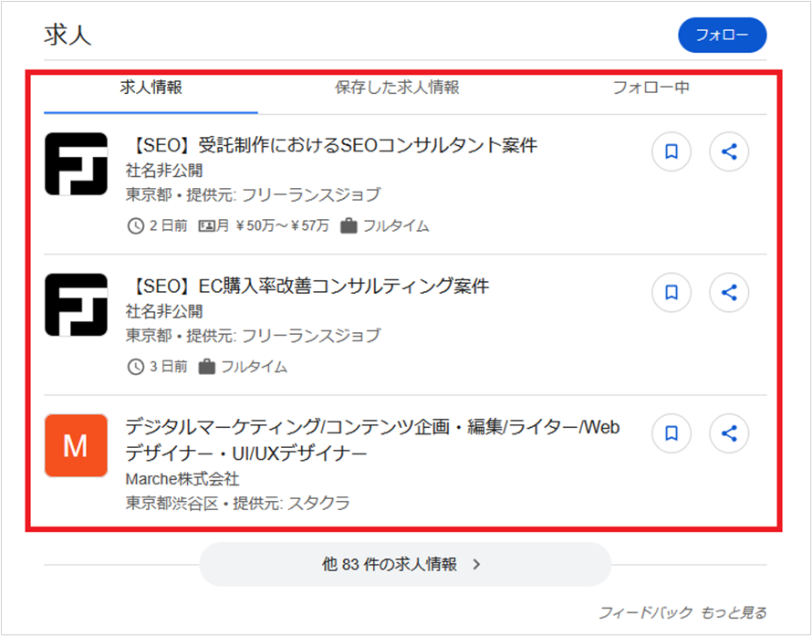Share the デジタルマーケティング job listing
This screenshot has width=812, height=636.
coord(728,433)
